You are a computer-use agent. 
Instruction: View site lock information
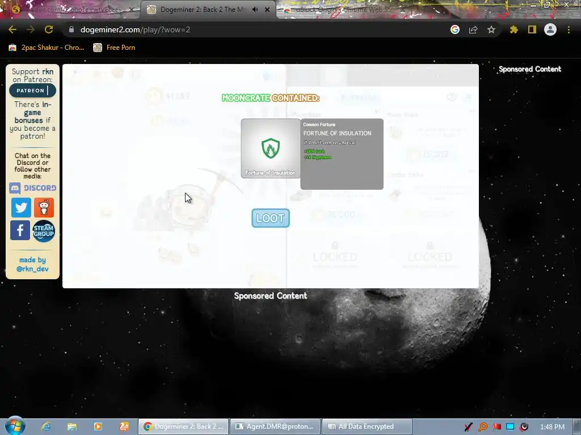pos(71,29)
